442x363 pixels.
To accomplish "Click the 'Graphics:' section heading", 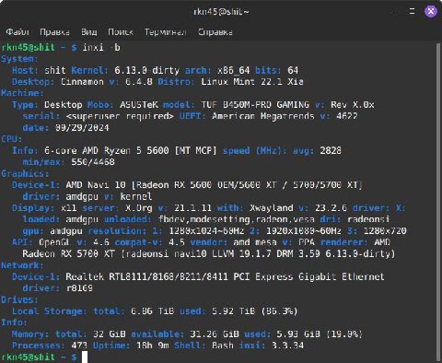I will tap(25, 173).
